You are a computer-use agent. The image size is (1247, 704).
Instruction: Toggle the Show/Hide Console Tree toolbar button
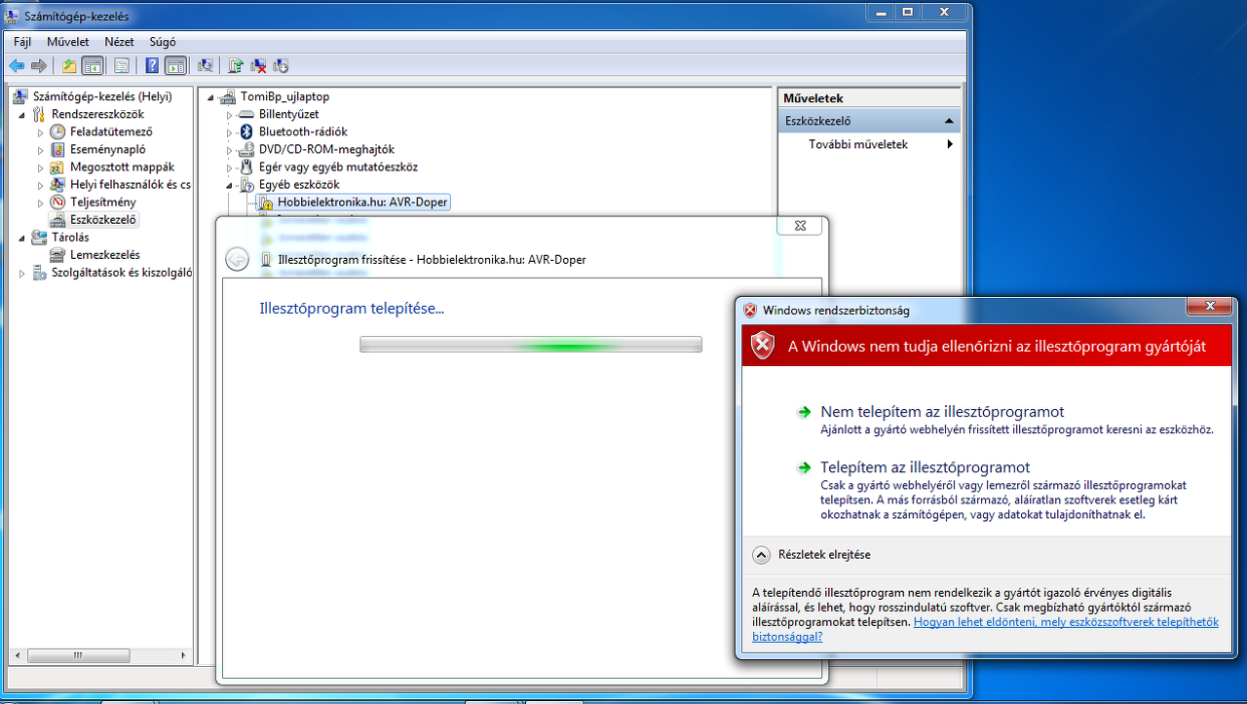tap(93, 66)
